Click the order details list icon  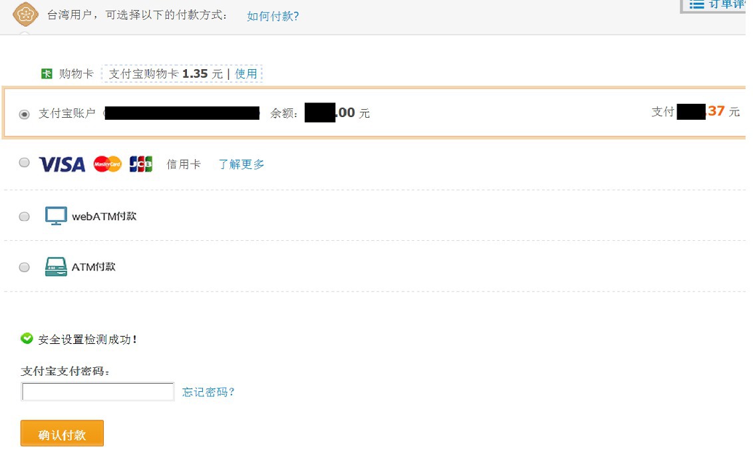(696, 4)
